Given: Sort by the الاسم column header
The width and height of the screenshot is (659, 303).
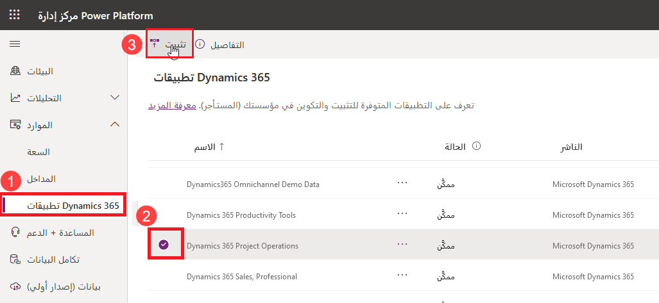Looking at the screenshot, I should [x=205, y=147].
